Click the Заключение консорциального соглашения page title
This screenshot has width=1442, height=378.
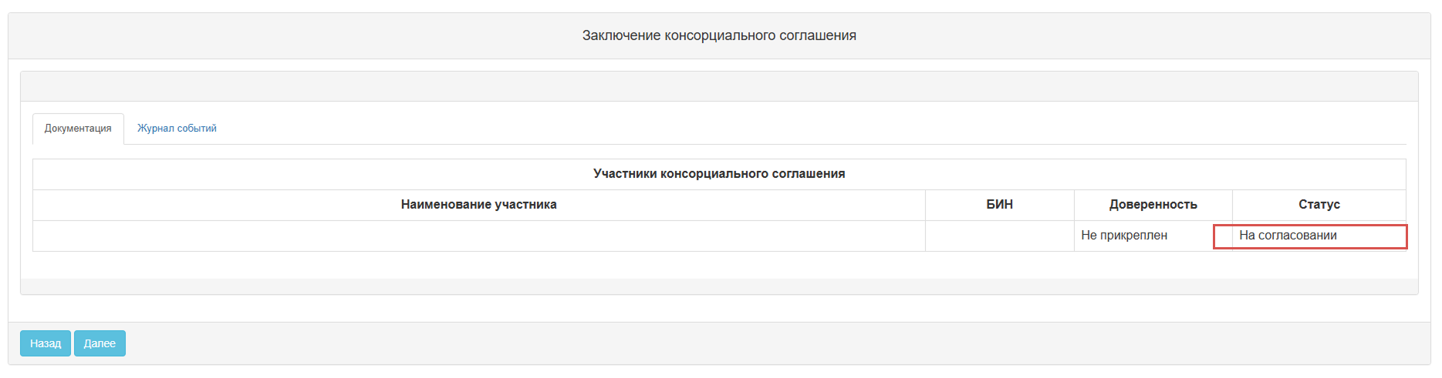pos(719,35)
